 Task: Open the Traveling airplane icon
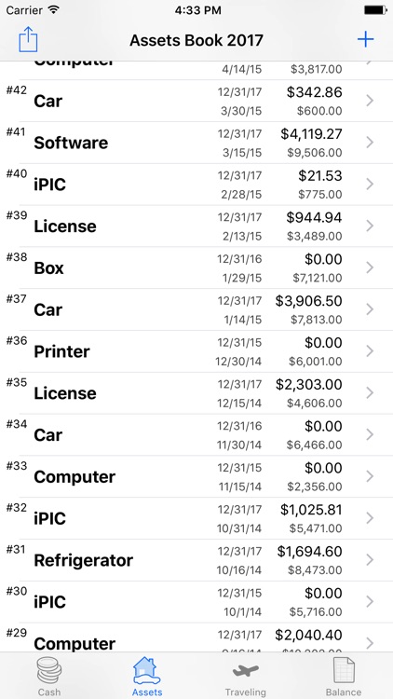point(246,670)
